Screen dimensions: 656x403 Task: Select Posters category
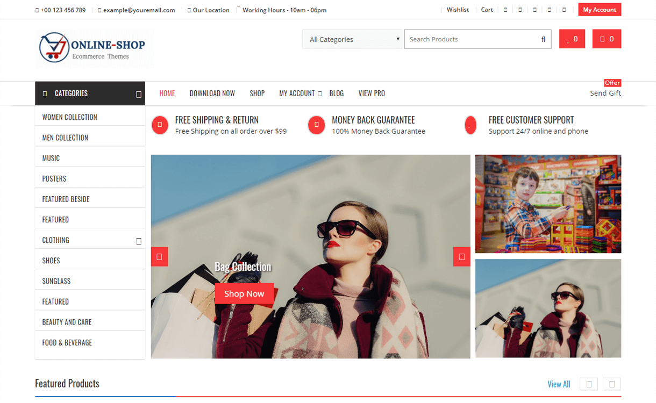click(x=54, y=178)
